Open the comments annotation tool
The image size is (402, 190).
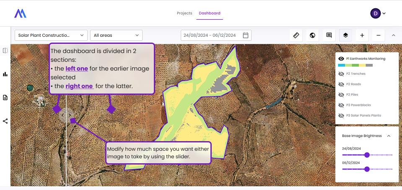[329, 35]
